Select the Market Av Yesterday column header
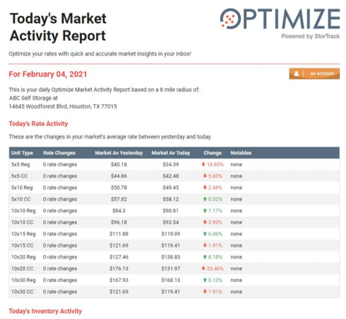This screenshot has width=346, height=319. coord(119,153)
